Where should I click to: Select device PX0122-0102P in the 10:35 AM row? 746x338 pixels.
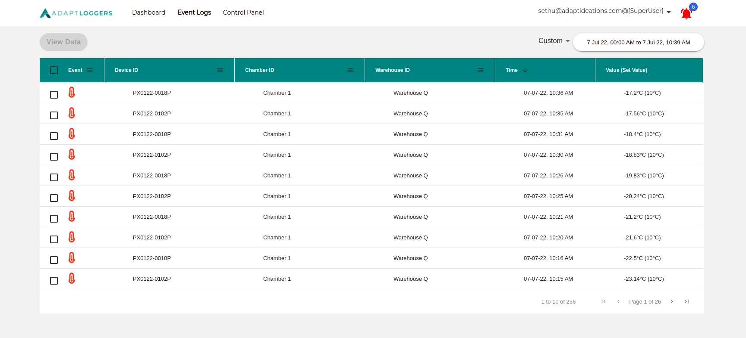point(152,114)
